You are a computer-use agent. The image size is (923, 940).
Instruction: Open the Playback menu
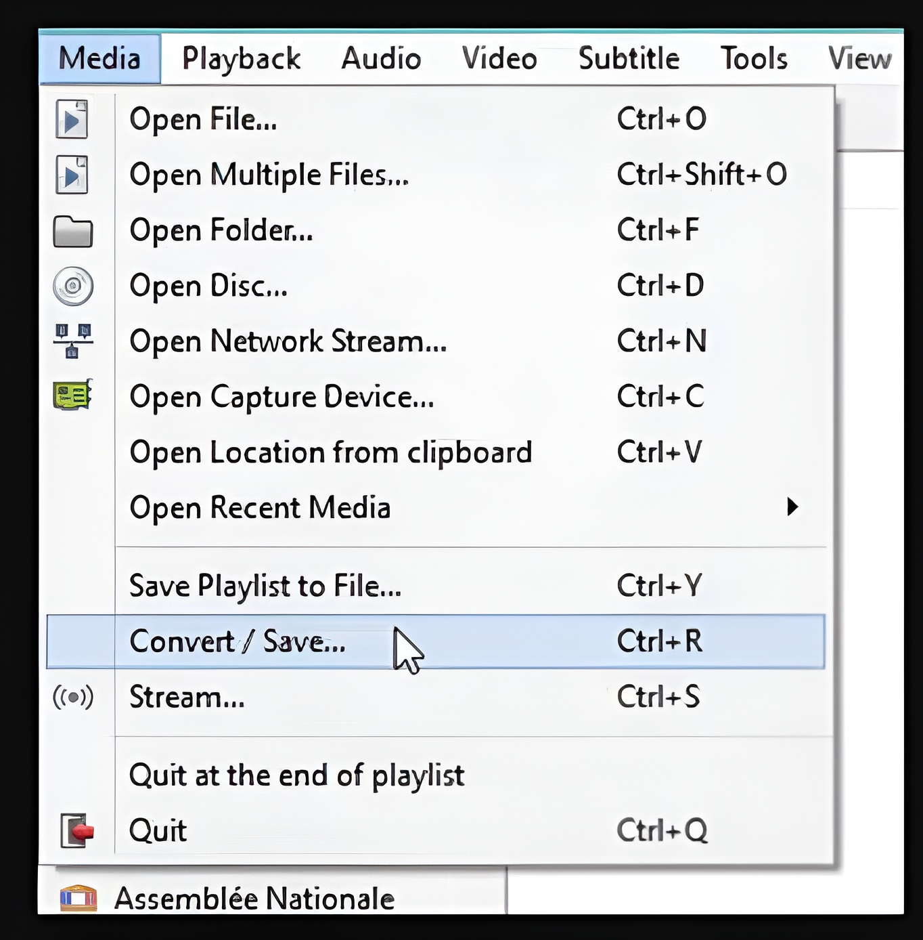[x=241, y=58]
